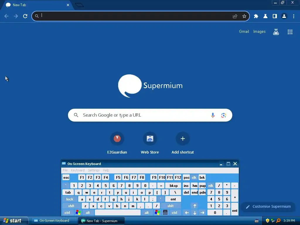Click the bksp key
Screen dimensions: 300x225
[x=173, y=185]
